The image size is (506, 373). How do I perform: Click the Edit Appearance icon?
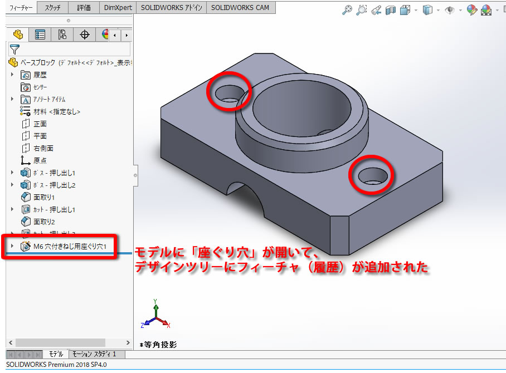tap(472, 10)
